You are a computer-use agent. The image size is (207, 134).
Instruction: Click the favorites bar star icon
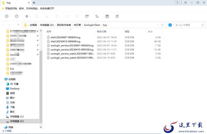(x=3, y=8)
